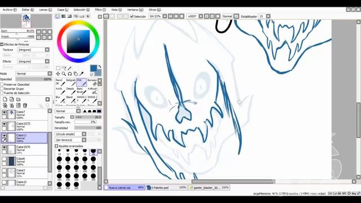361x203 pixels.
Task: Select the Acrilic brush tool
Action: click(x=60, y=91)
